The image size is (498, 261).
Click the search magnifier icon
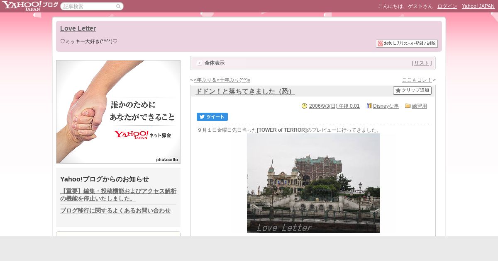pyautogui.click(x=118, y=6)
